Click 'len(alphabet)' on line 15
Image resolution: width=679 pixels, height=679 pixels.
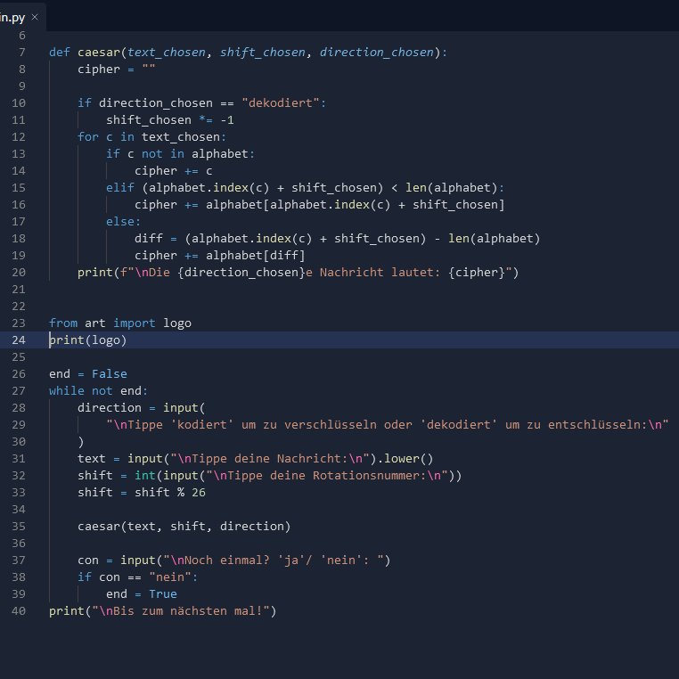click(451, 187)
